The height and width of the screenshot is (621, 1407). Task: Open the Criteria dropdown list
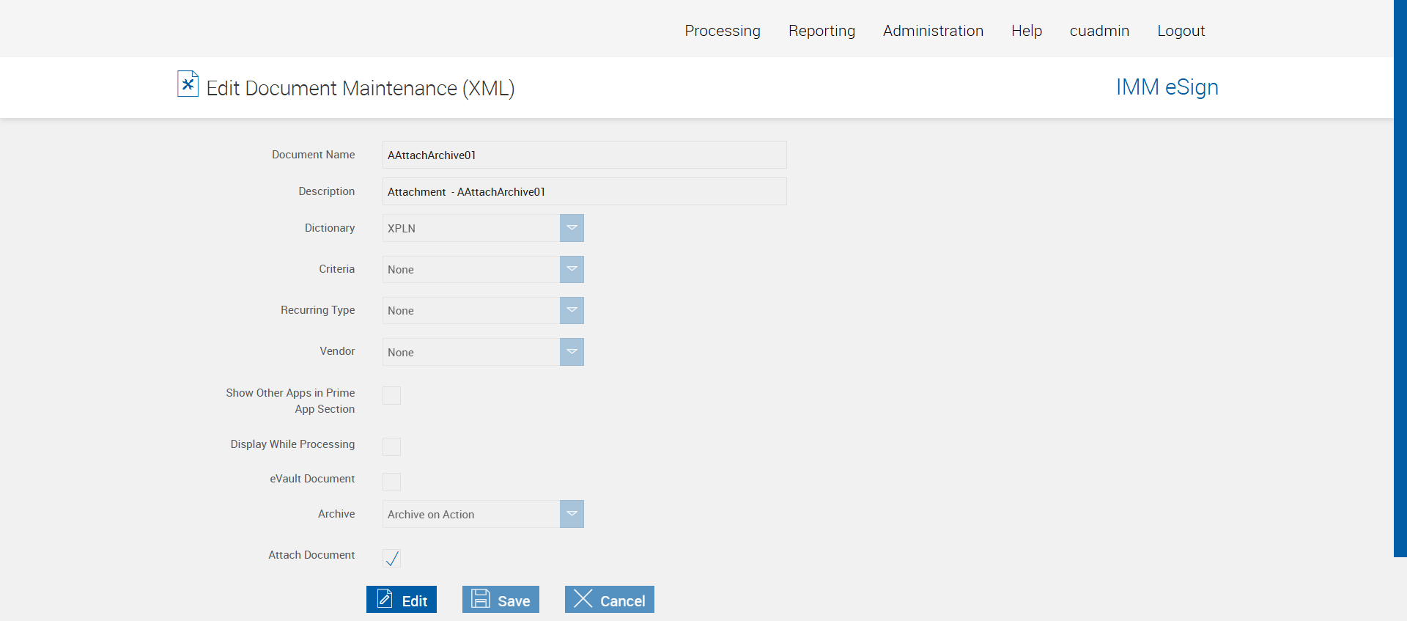[x=572, y=269]
